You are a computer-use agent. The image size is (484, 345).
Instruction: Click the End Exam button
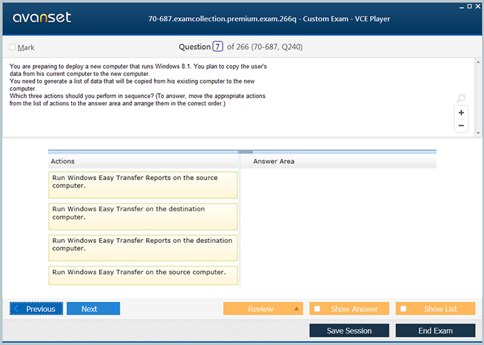435,331
